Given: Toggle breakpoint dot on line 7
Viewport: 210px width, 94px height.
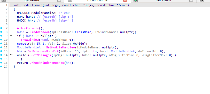Looking at the screenshot, I should pos(1,28).
